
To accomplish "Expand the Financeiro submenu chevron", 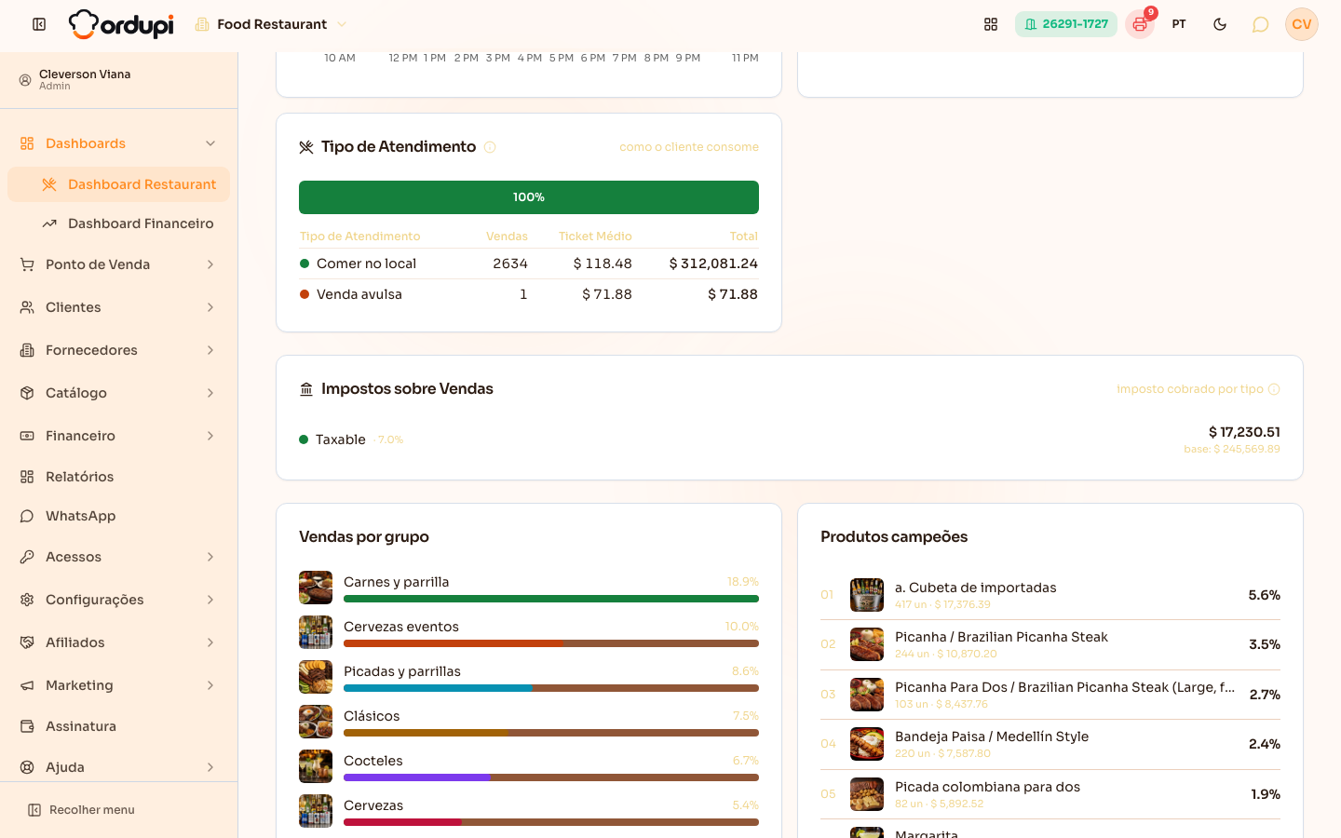I will [210, 436].
